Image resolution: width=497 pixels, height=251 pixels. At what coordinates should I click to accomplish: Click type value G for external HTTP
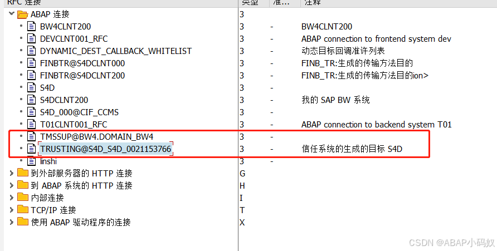(x=242, y=174)
